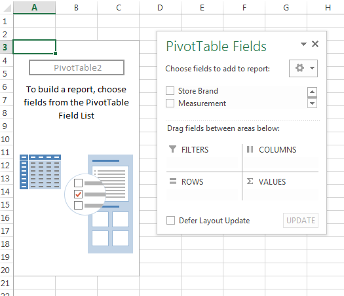Viewport: 344px width, 296px height.
Task: Expand the gear Tools dropdown arrow
Action: point(312,68)
